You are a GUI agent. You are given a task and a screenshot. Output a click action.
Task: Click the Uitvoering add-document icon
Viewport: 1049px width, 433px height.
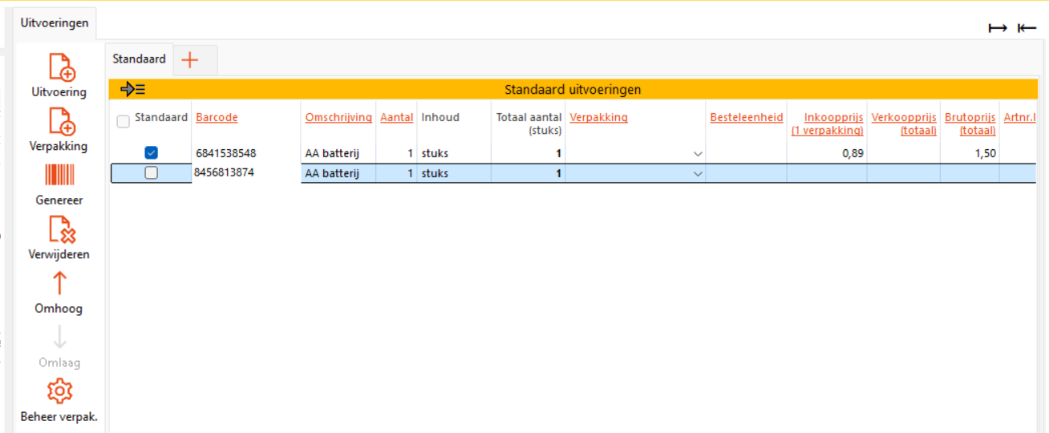point(61,67)
